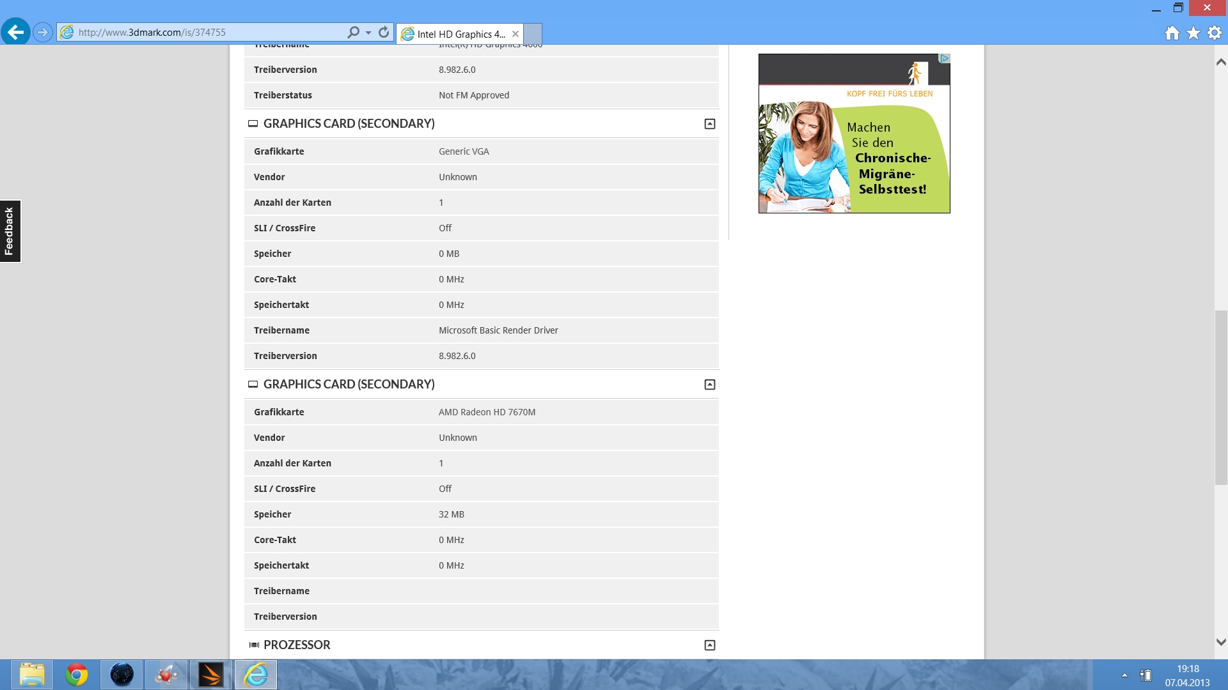The width and height of the screenshot is (1228, 690).
Task: Click the AdChoices icon on the advertisement
Action: point(944,58)
